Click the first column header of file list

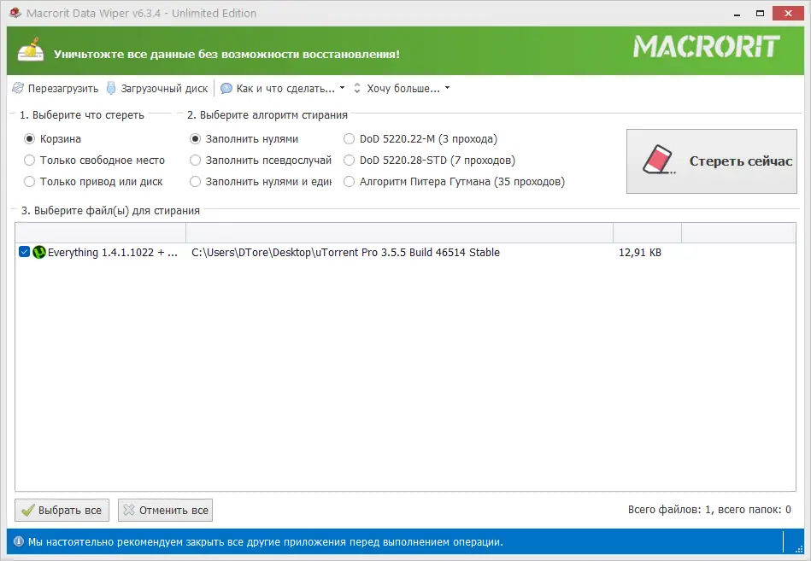point(100,233)
